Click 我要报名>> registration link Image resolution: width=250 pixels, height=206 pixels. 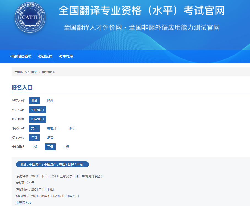[x=24, y=203]
